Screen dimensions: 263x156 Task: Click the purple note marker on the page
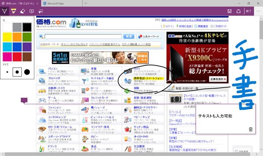24,100
